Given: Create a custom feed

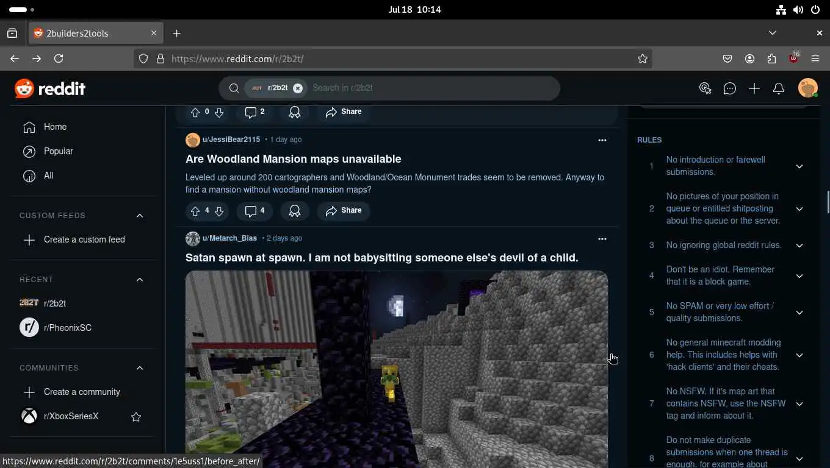Looking at the screenshot, I should (83, 239).
